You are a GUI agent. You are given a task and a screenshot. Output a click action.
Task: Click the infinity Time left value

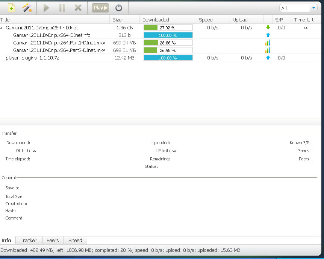[x=306, y=28]
